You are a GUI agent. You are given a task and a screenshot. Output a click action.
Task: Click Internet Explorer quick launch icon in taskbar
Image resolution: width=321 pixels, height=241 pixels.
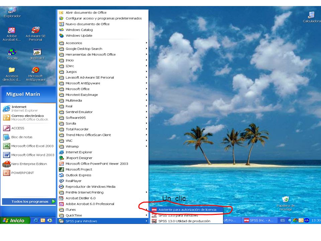pos(36,220)
